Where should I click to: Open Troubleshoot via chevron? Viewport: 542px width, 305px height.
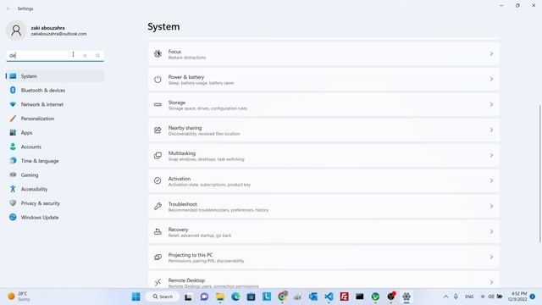tap(491, 207)
